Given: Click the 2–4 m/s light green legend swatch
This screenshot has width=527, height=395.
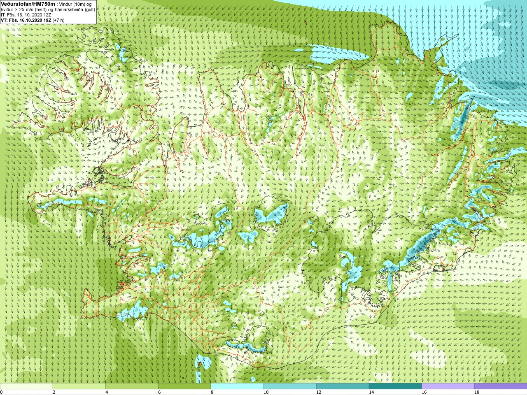Looking at the screenshot, I should (x=79, y=386).
